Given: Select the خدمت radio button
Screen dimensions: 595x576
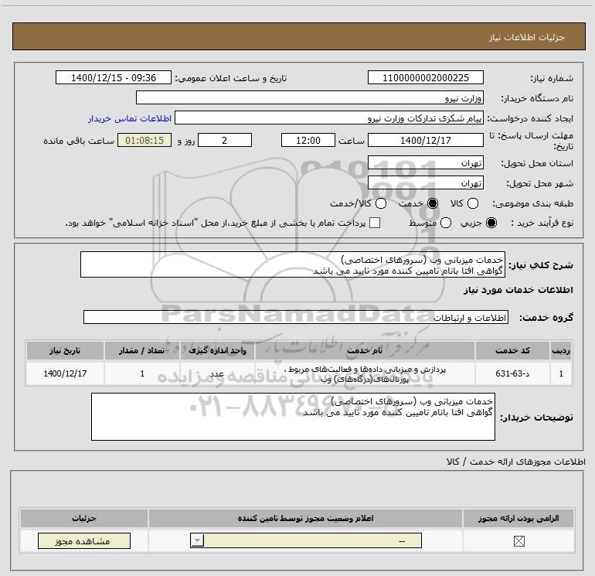Looking at the screenshot, I should [432, 203].
